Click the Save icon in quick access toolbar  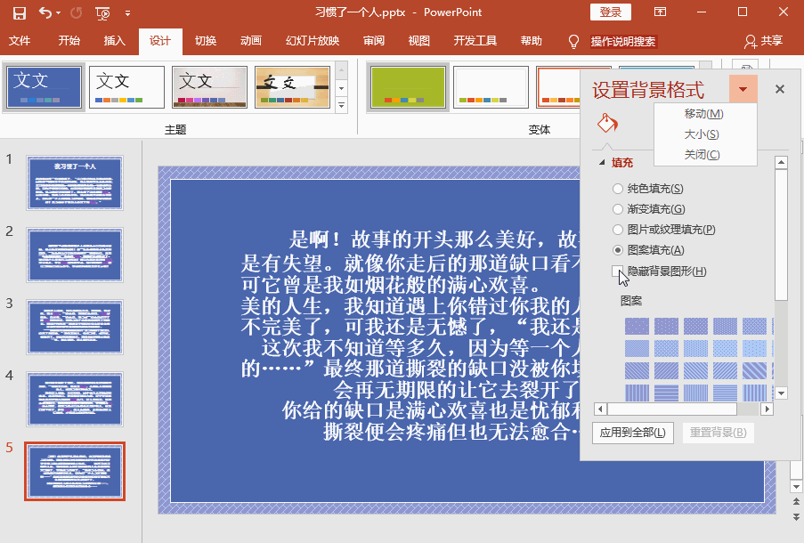coord(19,12)
